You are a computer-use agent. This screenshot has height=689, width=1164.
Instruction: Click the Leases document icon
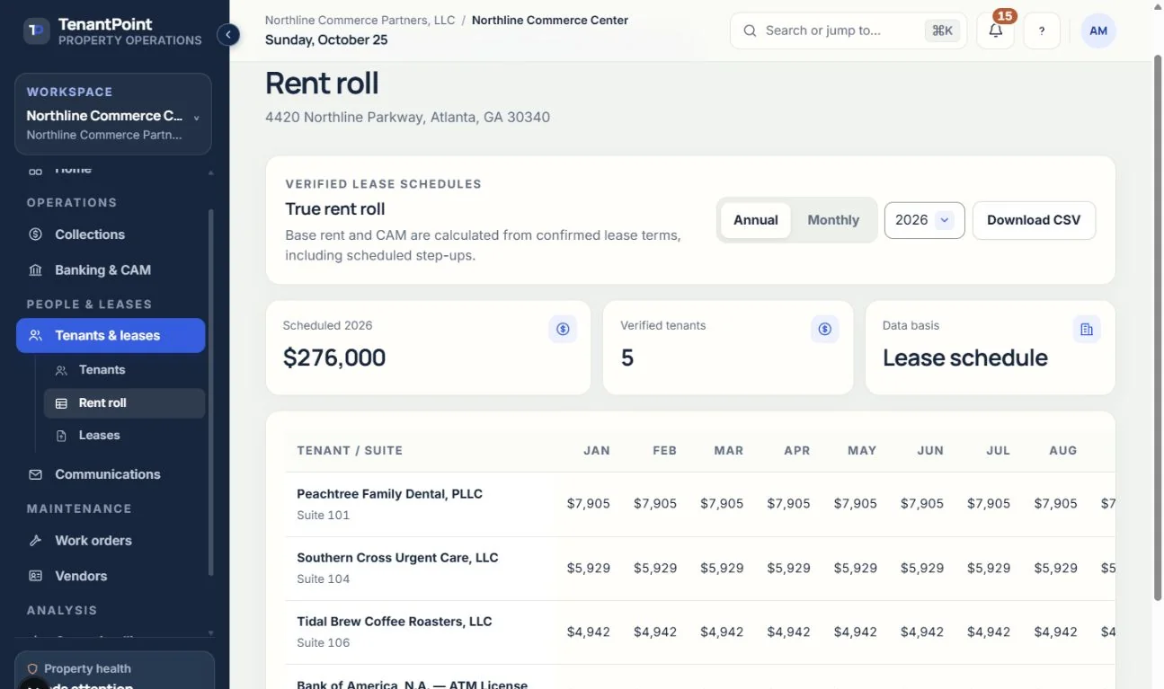(61, 436)
